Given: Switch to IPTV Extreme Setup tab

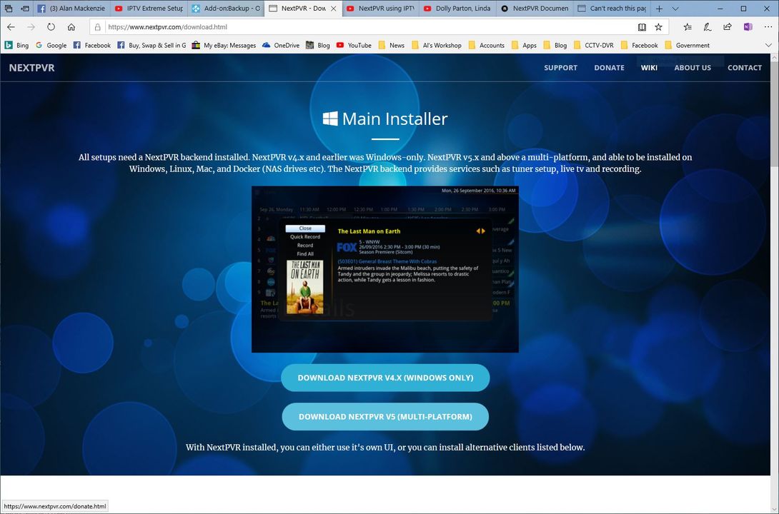Looking at the screenshot, I should click(x=149, y=9).
